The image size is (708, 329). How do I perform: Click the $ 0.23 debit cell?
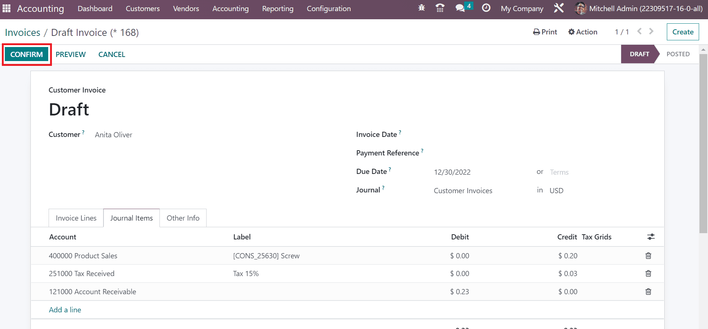coord(460,292)
